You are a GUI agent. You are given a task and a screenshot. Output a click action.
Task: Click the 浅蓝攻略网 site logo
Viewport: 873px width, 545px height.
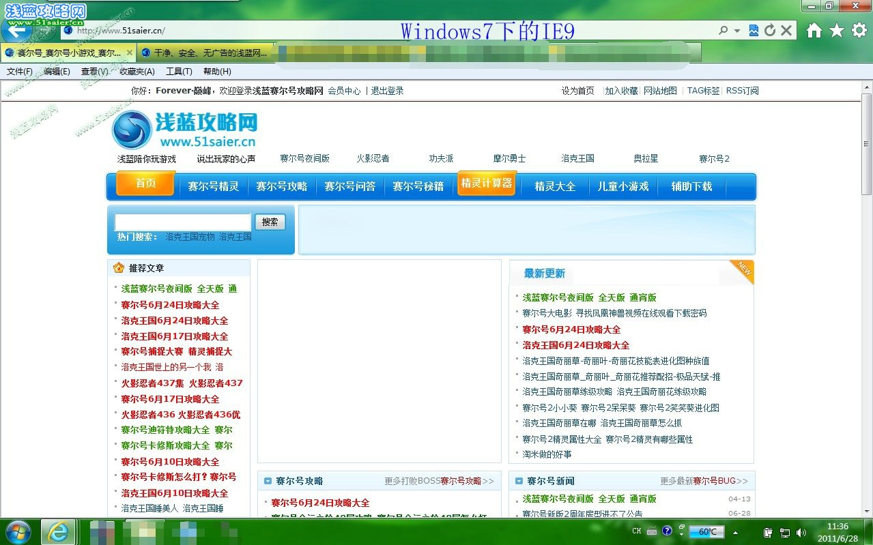coord(185,130)
